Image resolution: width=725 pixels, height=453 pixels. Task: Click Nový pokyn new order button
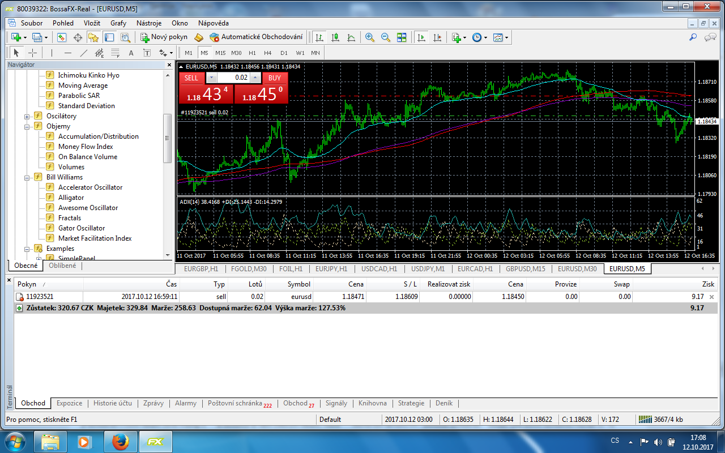point(164,37)
